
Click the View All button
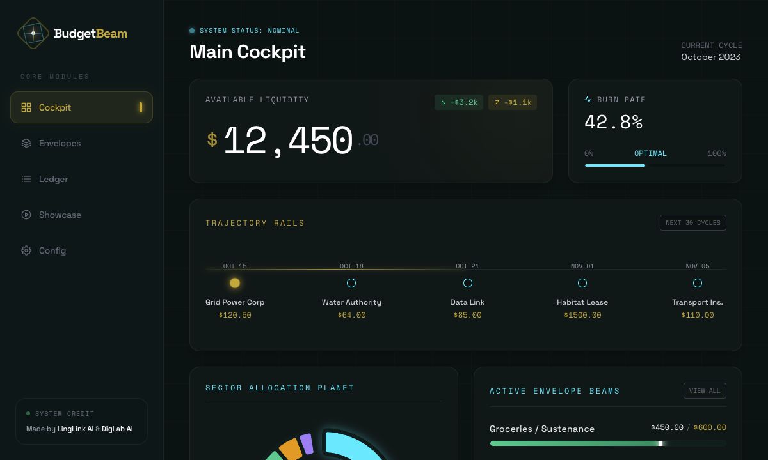[x=705, y=391]
